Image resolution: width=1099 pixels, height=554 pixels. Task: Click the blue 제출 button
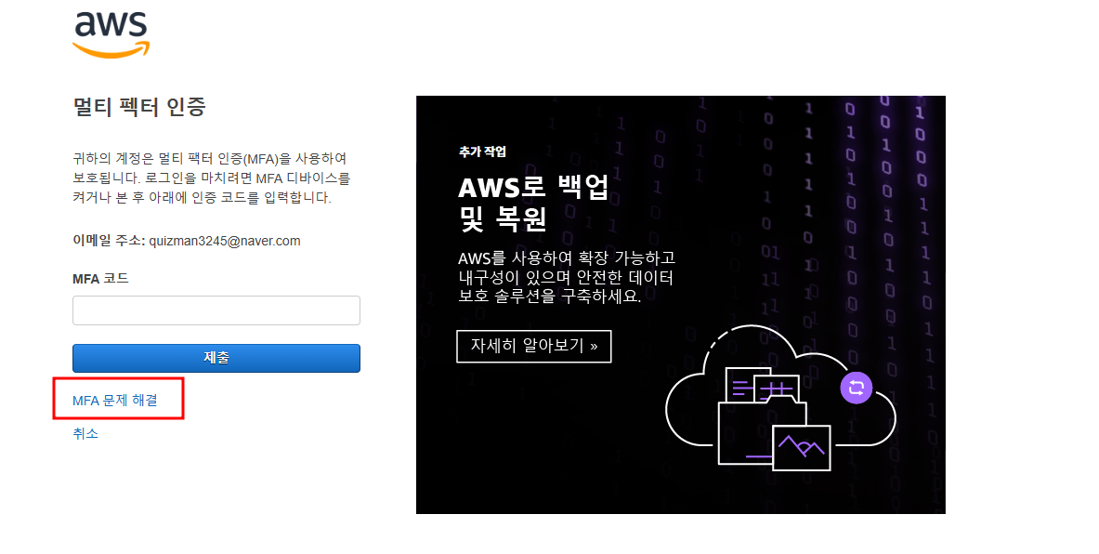coord(216,358)
